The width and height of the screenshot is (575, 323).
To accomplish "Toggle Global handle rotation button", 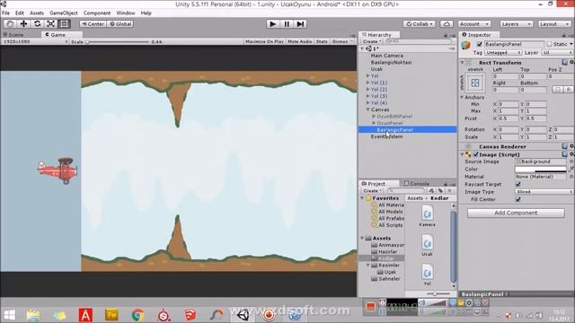I will [120, 24].
